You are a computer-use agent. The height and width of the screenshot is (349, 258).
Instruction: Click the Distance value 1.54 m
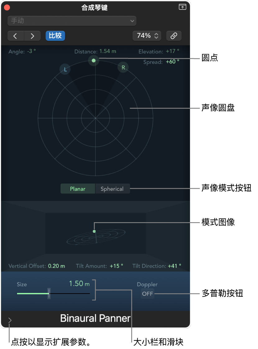[x=108, y=51]
